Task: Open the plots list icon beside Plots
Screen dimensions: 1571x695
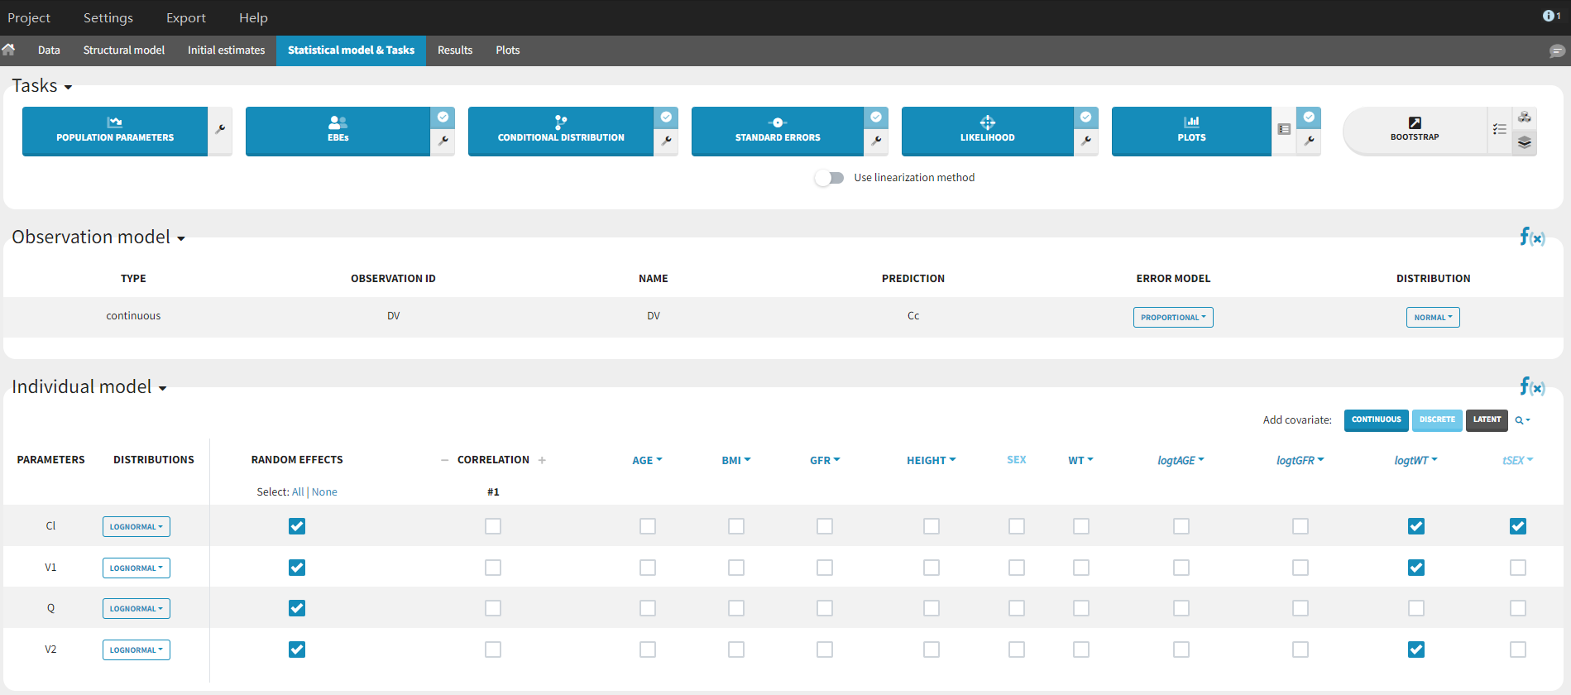Action: 1284,130
